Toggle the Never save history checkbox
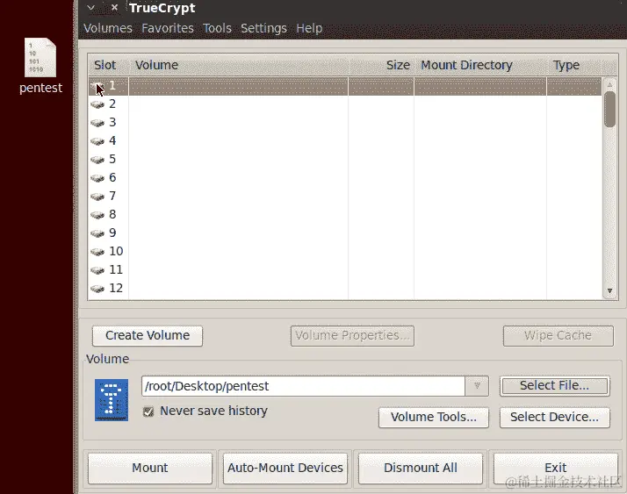Viewport: 627px width, 494px height. tap(148, 412)
